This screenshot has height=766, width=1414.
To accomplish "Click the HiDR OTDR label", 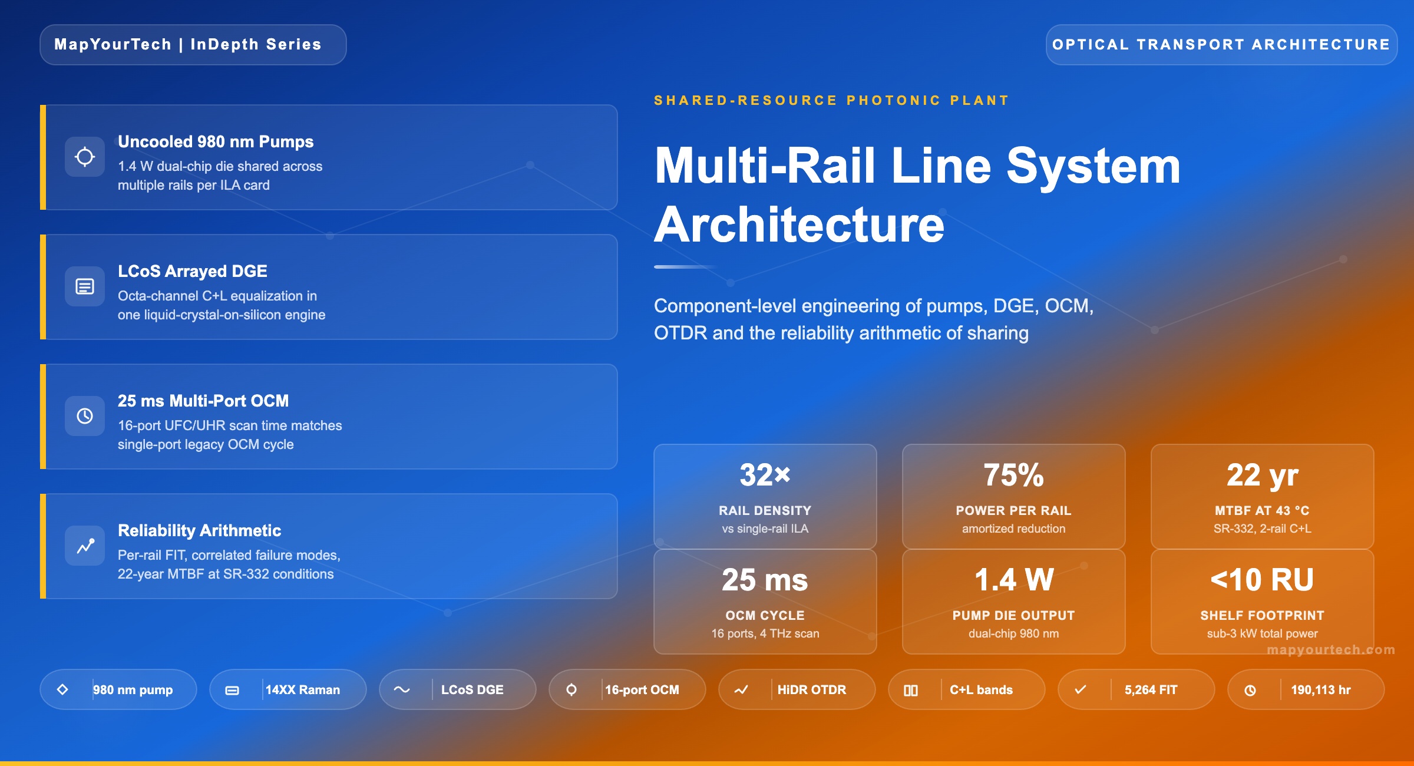I will (x=812, y=690).
